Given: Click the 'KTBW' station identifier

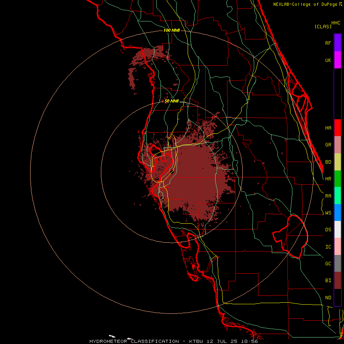Looking at the screenshot, I should click(196, 341).
